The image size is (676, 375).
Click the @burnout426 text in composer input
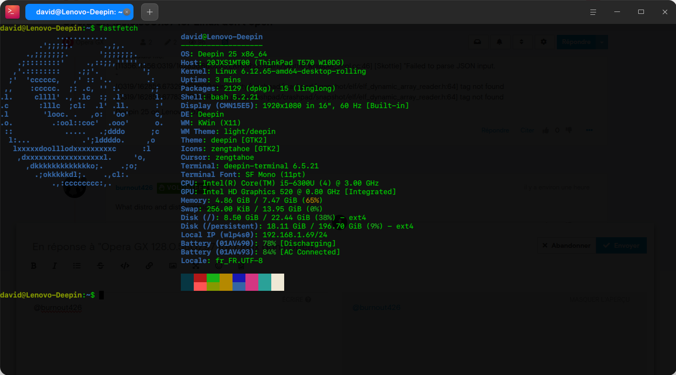[x=57, y=307]
